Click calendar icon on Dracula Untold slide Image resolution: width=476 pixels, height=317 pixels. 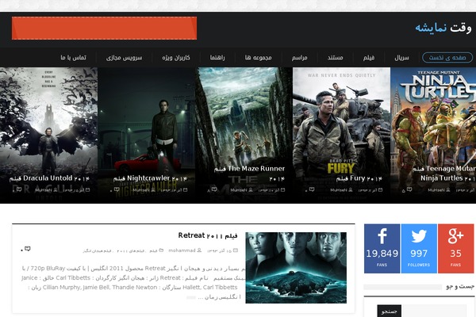88,190
